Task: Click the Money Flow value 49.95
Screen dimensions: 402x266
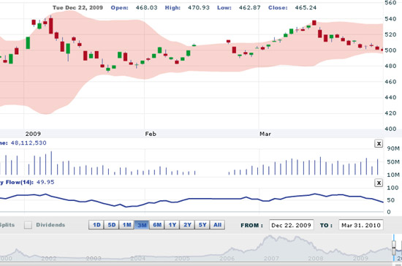Action: 45,182
